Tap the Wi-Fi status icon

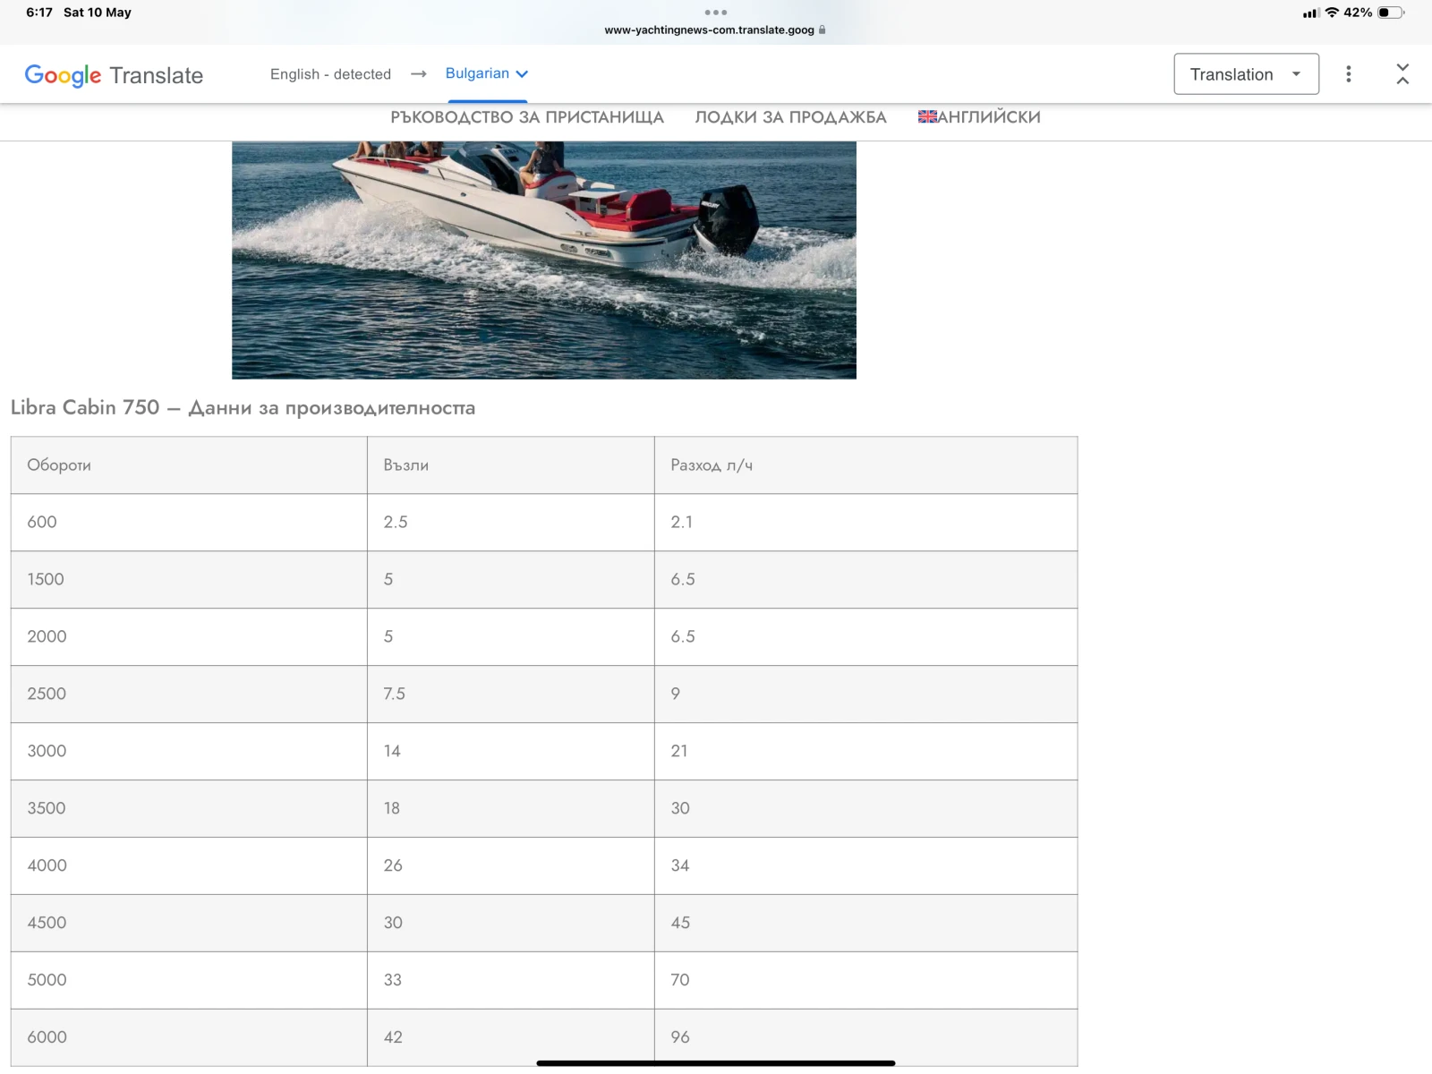coord(1332,13)
